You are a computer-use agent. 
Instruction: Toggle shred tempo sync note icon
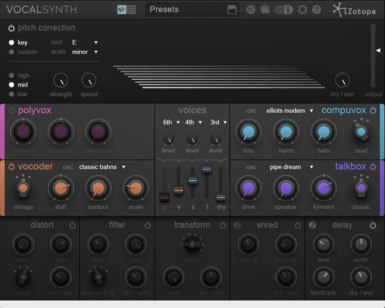[x=237, y=226]
